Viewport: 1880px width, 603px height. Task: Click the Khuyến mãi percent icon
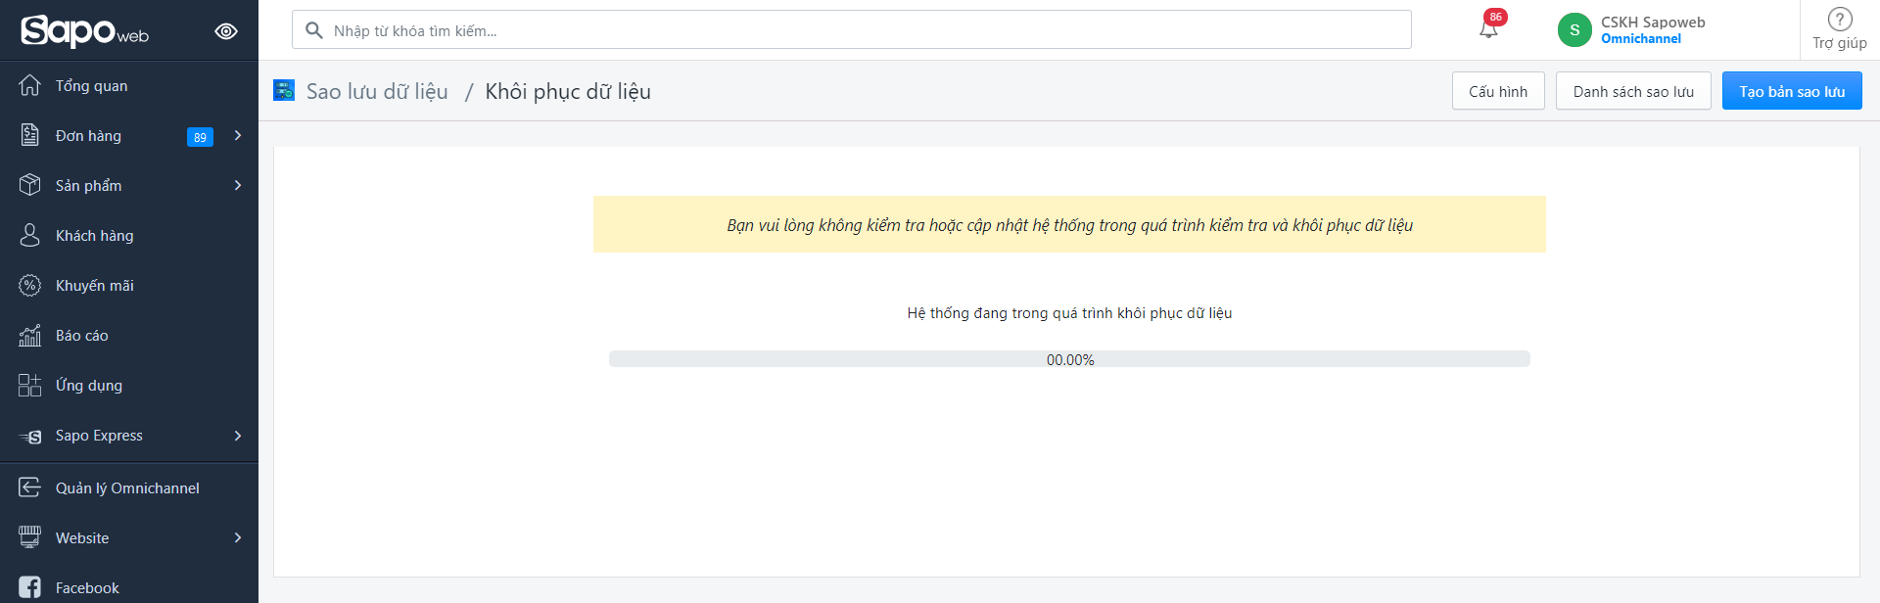(30, 286)
